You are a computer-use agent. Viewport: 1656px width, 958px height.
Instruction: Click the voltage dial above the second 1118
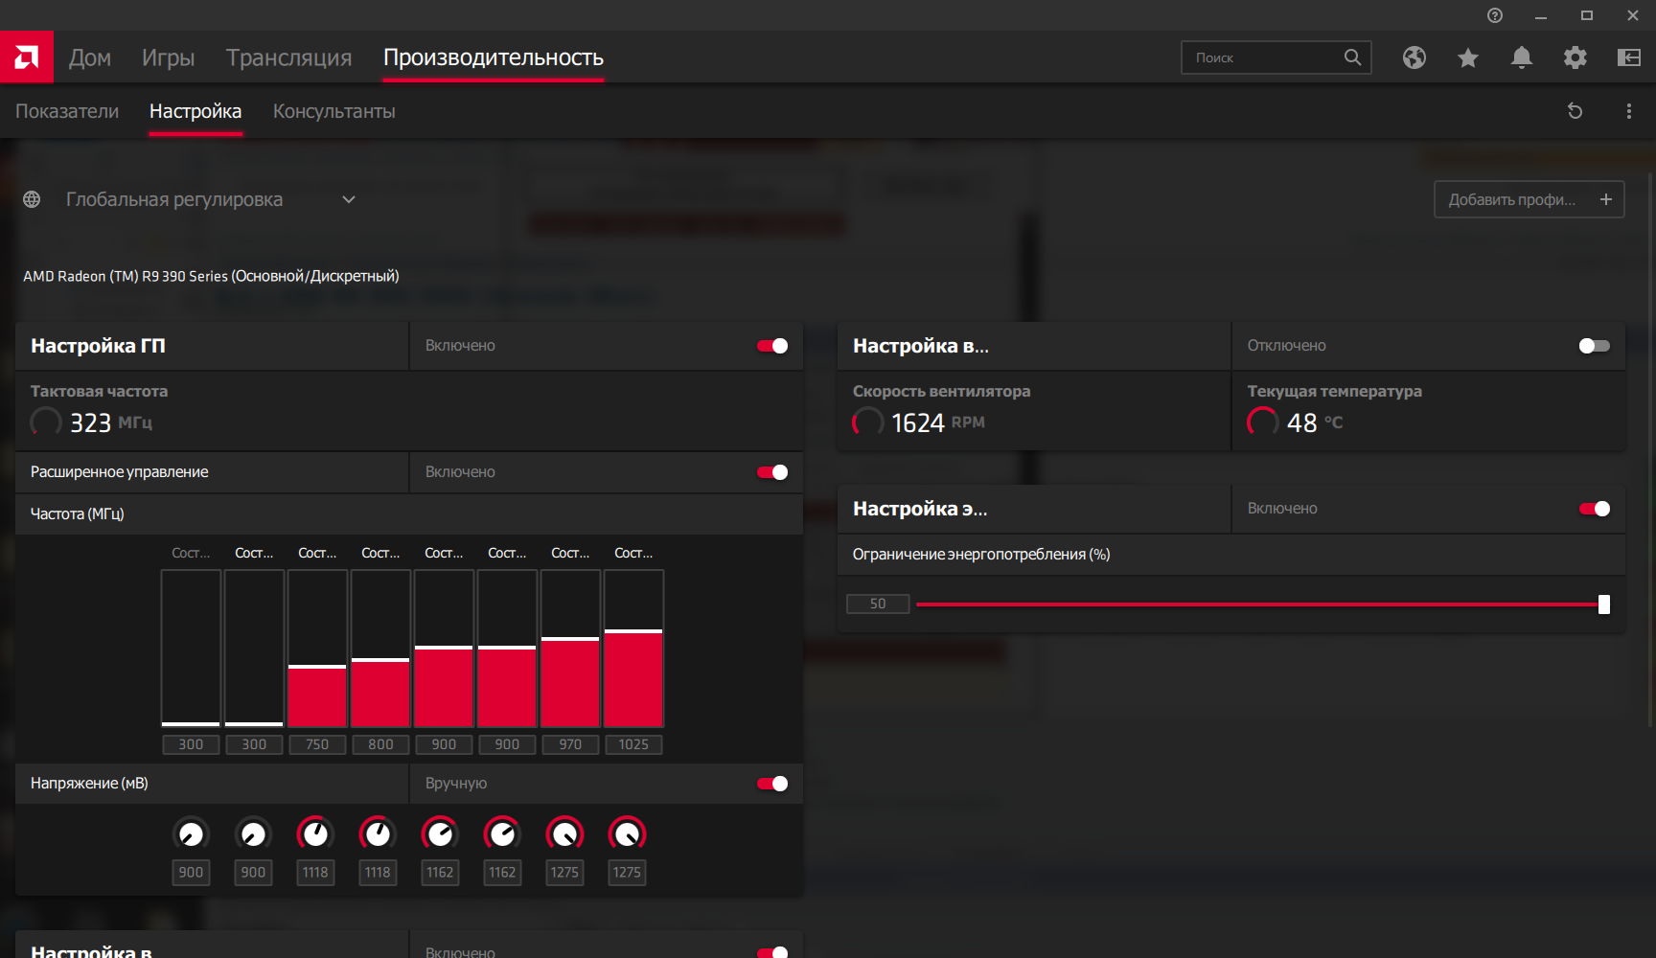(x=378, y=834)
